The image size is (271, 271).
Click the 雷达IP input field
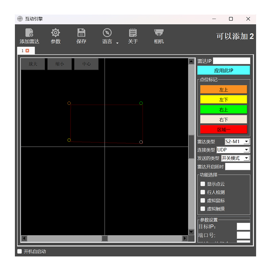tap(231, 61)
